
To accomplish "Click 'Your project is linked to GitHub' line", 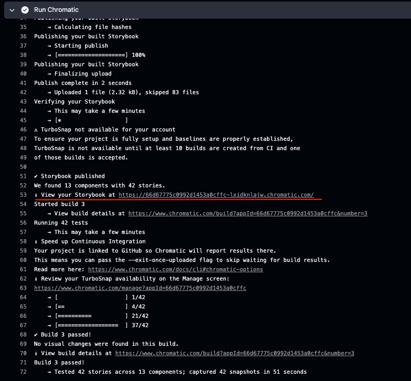I will tap(155, 251).
